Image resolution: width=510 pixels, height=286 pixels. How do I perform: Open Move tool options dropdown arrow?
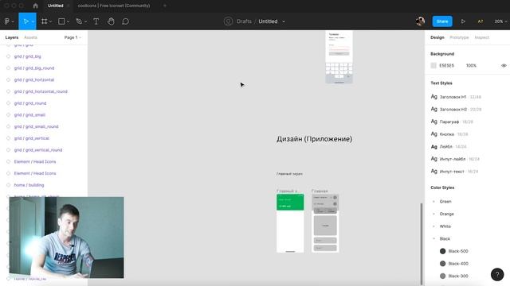point(33,21)
